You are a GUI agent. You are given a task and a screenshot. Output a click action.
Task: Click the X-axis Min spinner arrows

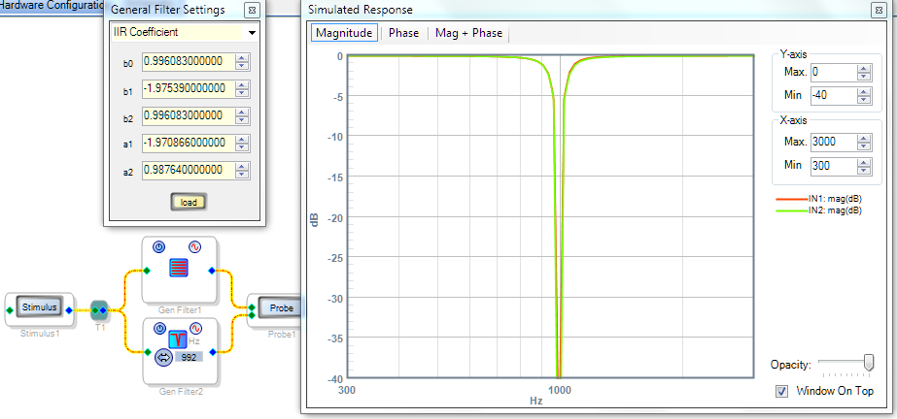click(x=864, y=166)
